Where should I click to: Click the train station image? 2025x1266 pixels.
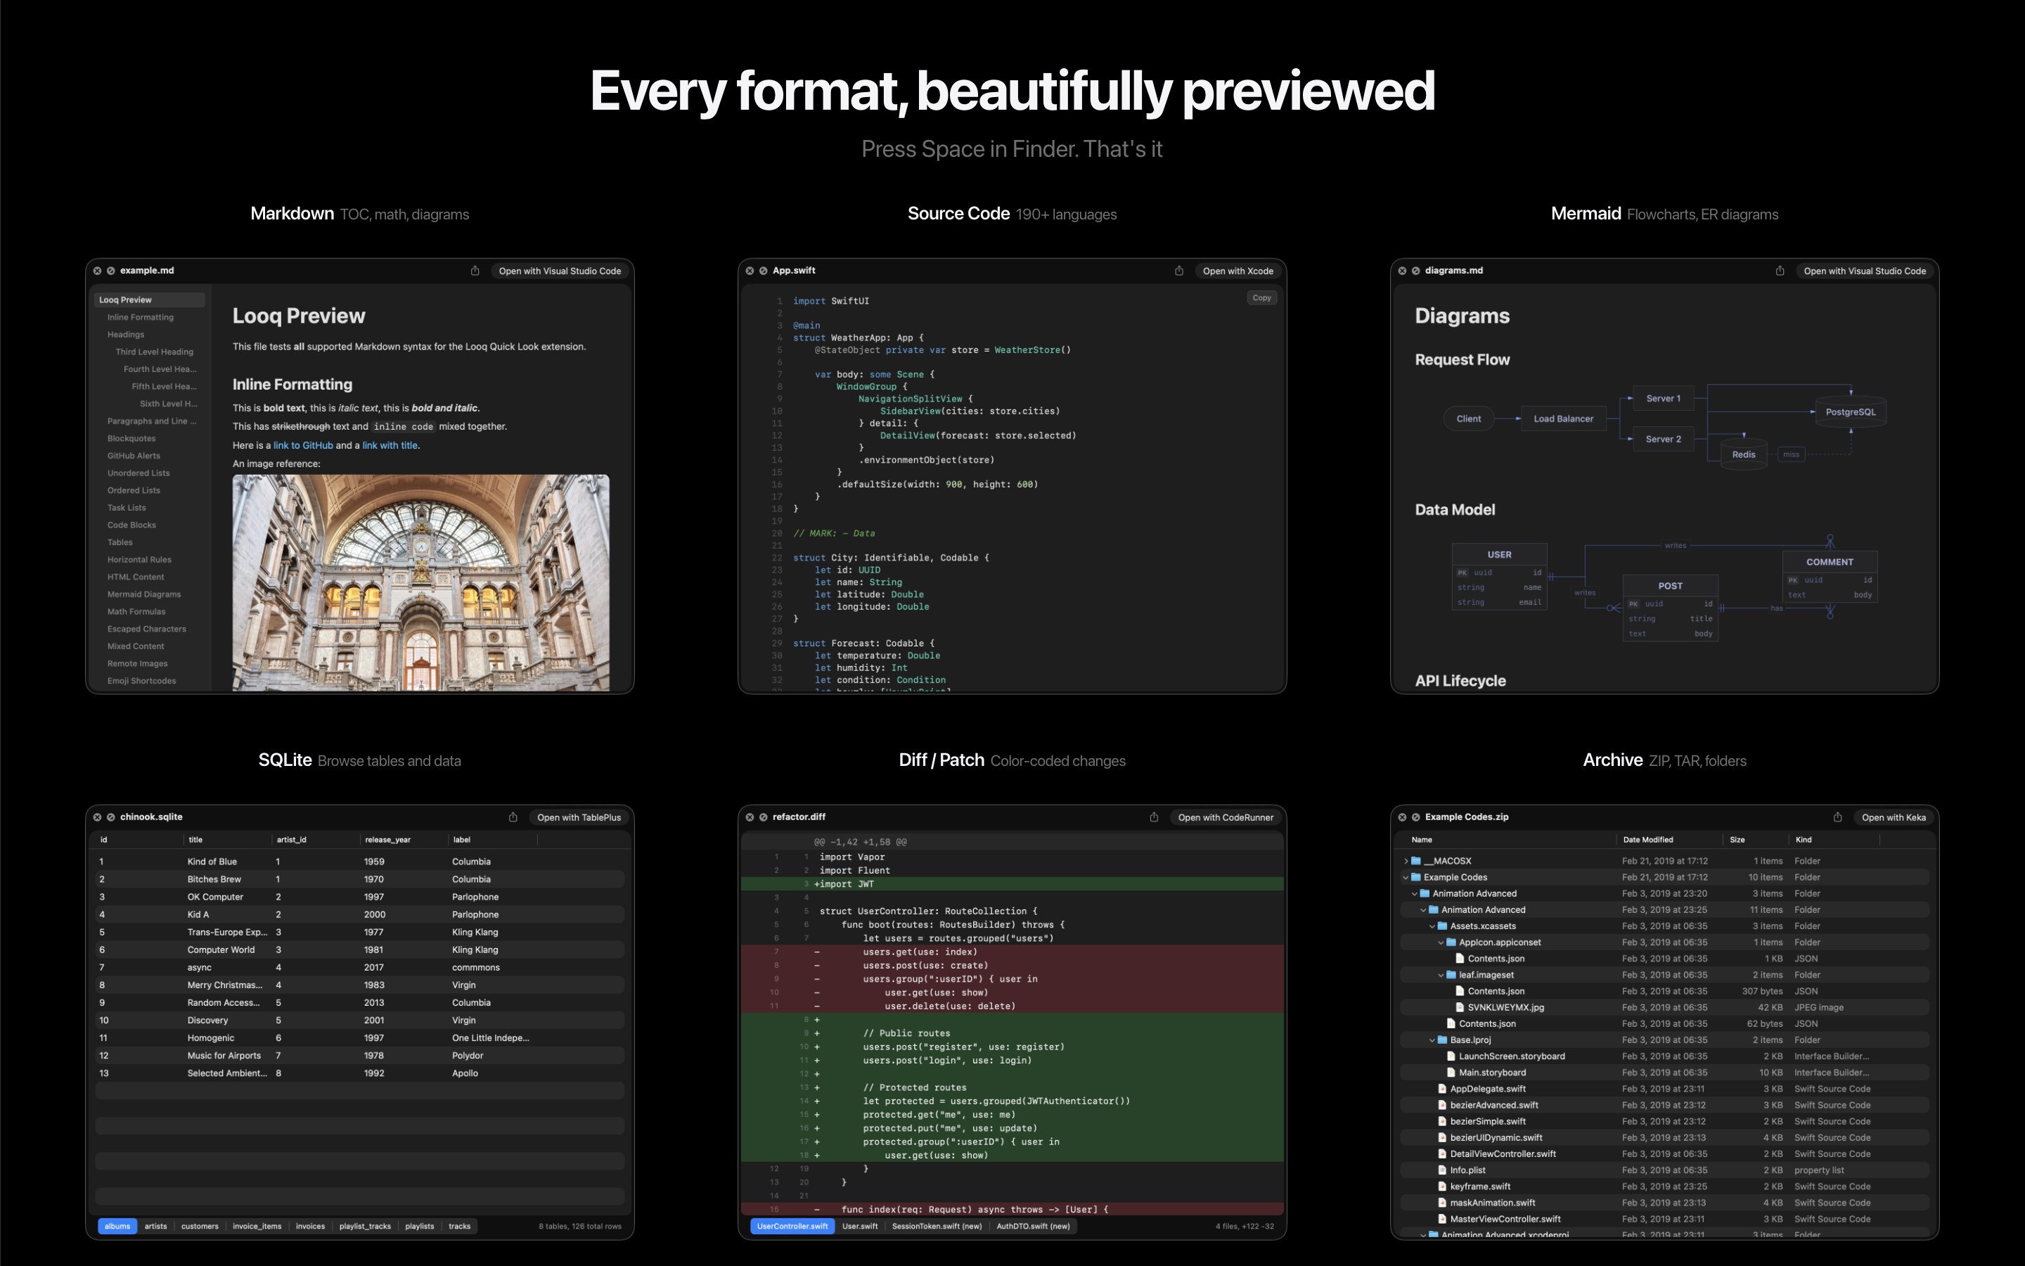(x=420, y=582)
